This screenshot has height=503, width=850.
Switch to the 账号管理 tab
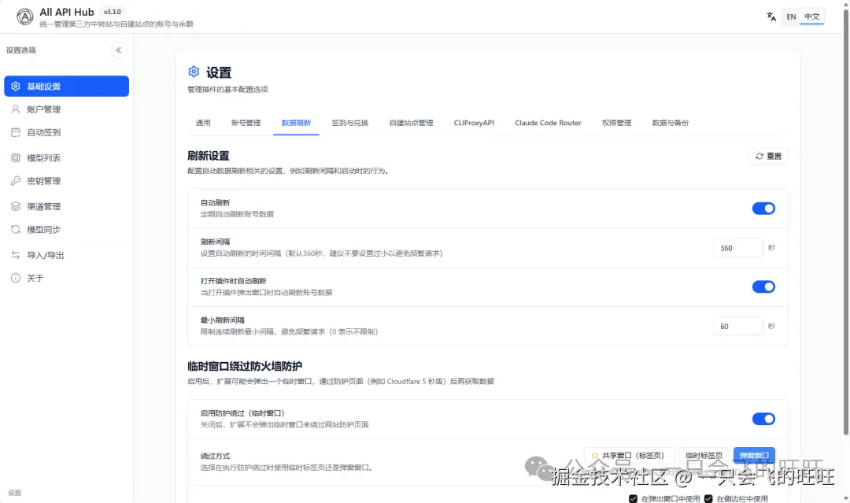pos(246,123)
